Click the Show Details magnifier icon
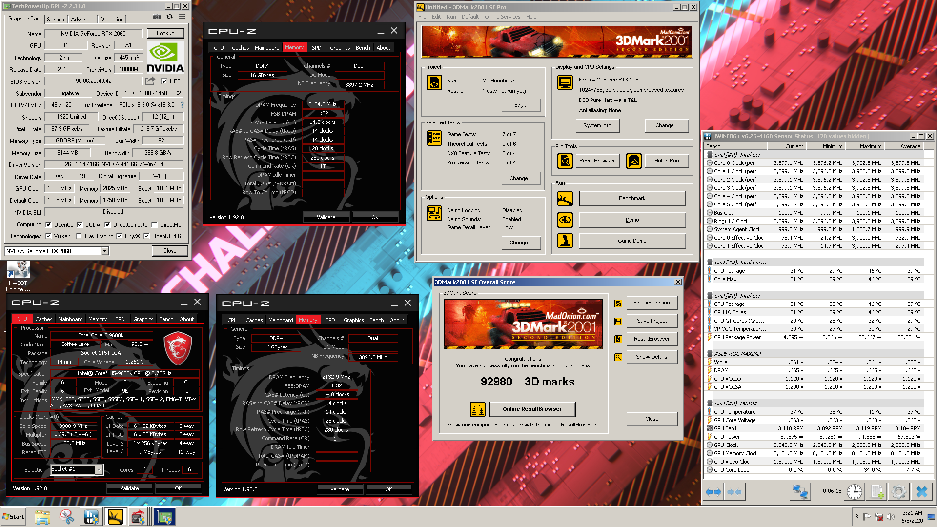The height and width of the screenshot is (527, 937). (618, 357)
